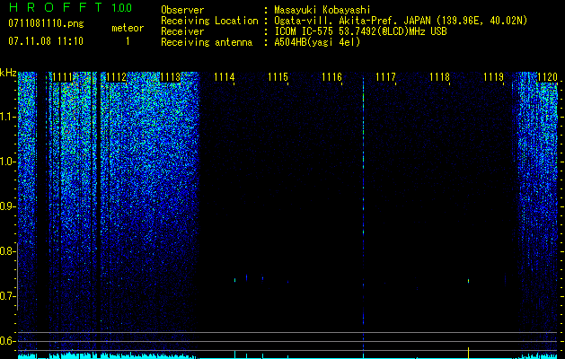
Task: Click the 0.9 frequency axis label
Action: [x=7, y=206]
